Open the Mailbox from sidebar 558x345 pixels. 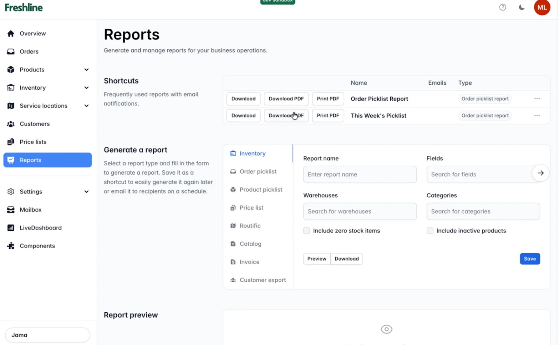coord(30,210)
